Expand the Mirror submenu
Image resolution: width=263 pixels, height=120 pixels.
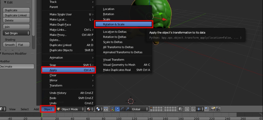coord(68,80)
